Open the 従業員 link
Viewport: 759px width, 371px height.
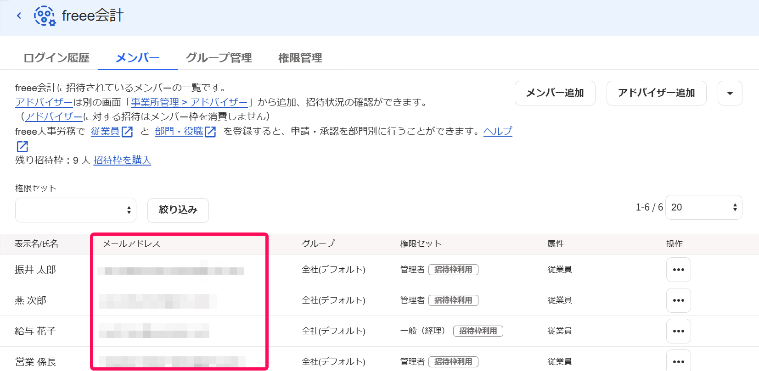[x=105, y=132]
